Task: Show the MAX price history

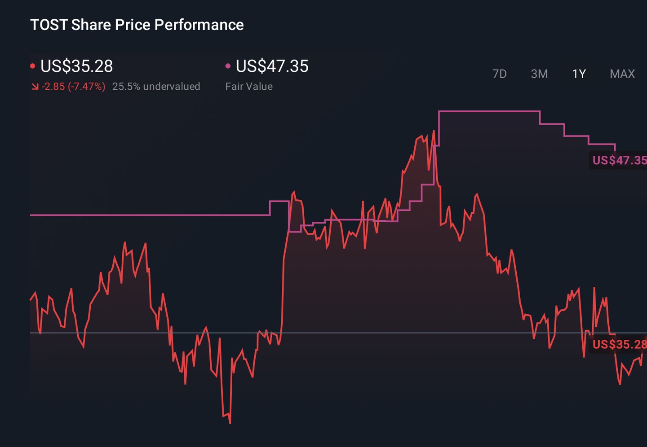Action: point(622,74)
